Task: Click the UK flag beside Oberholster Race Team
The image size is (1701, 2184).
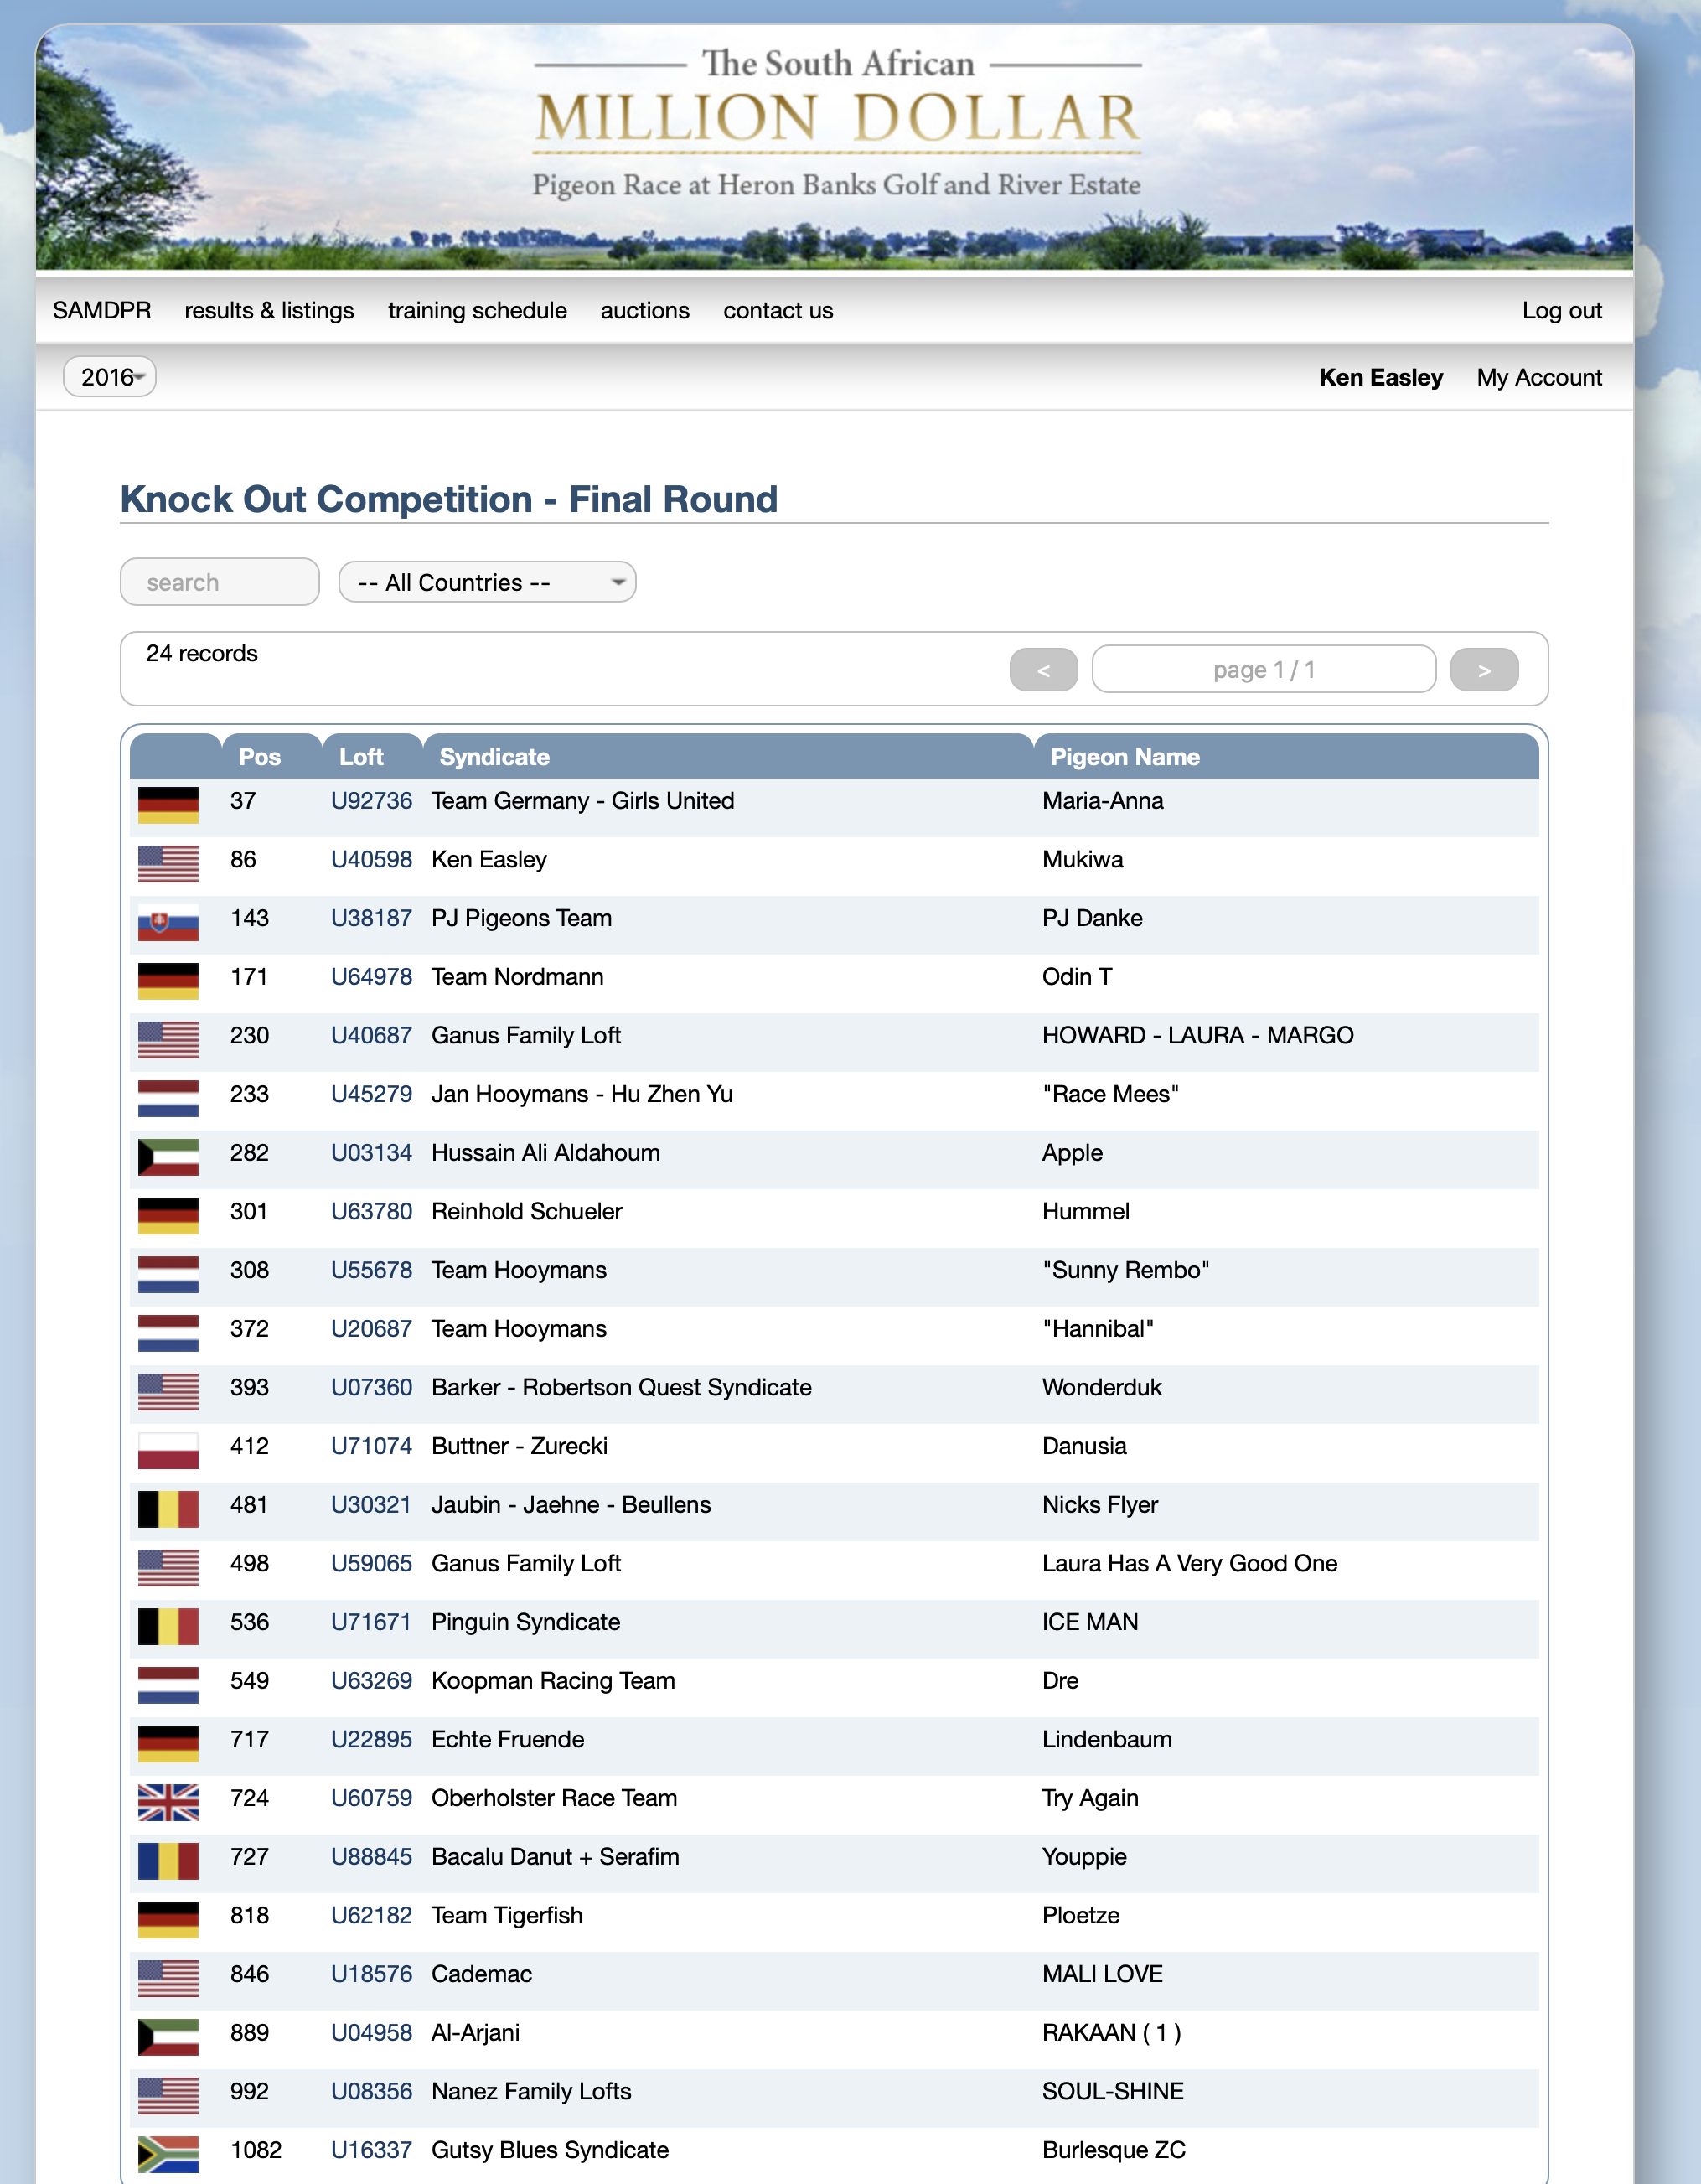Action: (x=168, y=1802)
